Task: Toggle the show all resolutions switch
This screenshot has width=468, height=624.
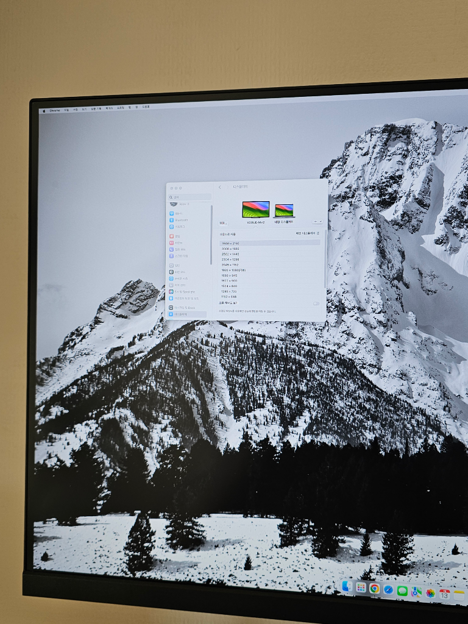Action: tap(316, 303)
